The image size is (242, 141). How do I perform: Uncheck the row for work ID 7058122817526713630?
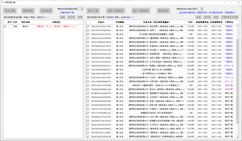point(88,27)
